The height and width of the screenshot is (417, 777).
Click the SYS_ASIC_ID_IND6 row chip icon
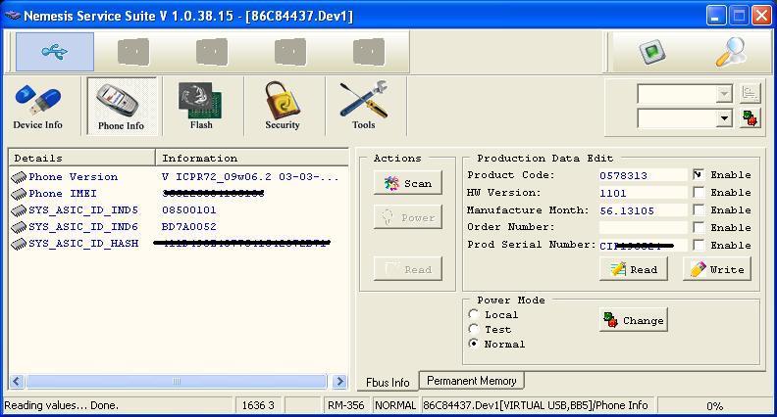[x=19, y=227]
